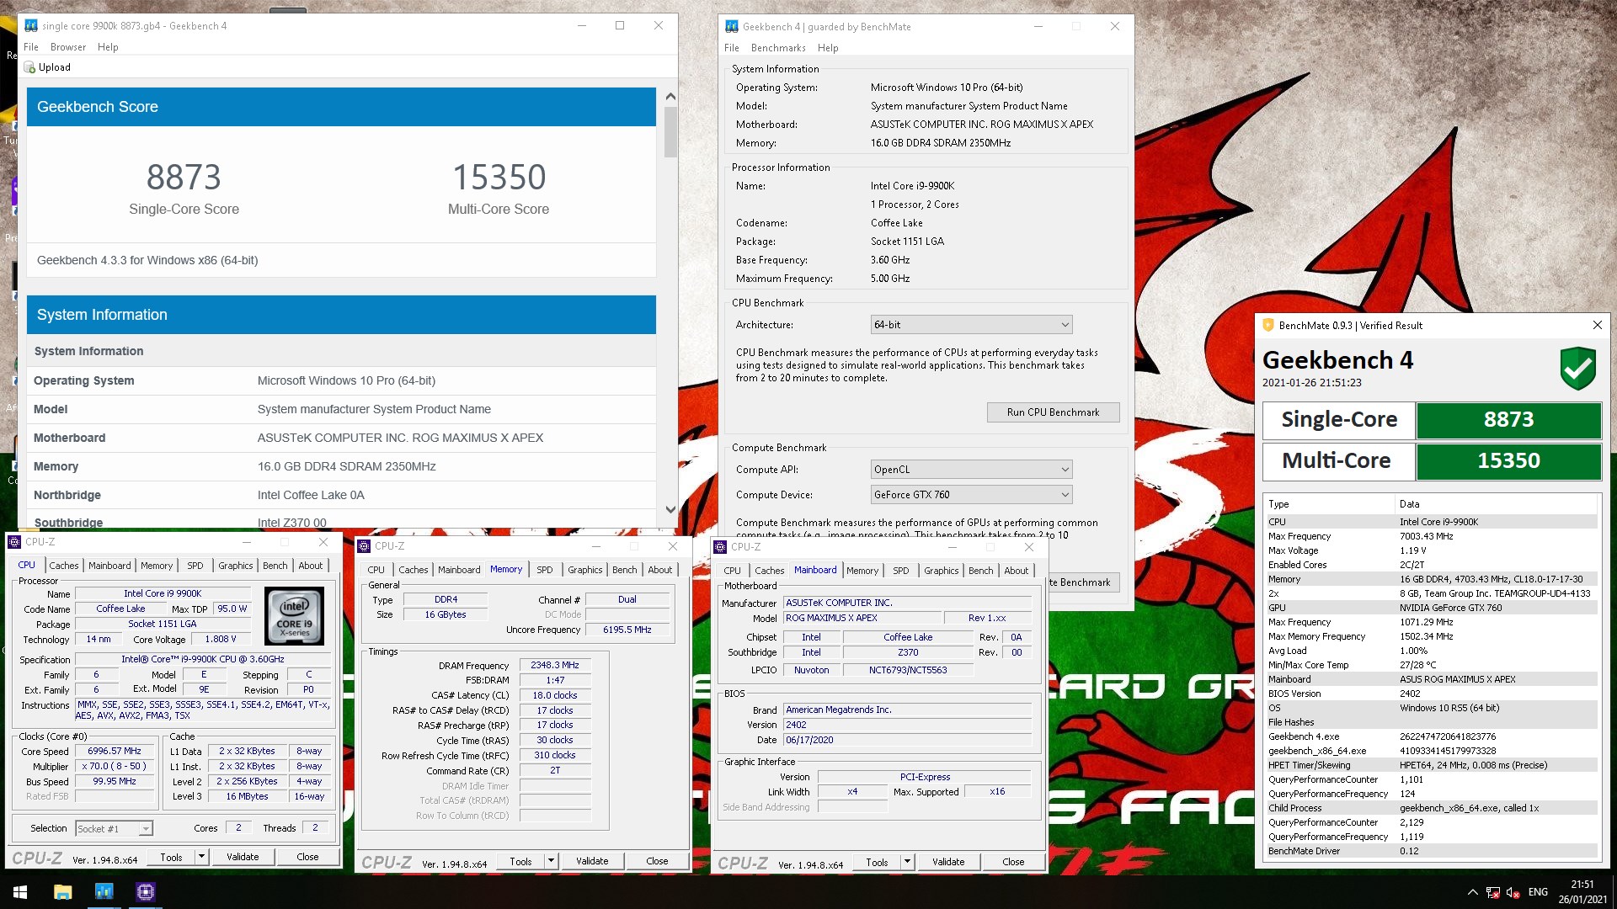Open File menu in guarded Geekbench window

point(732,48)
